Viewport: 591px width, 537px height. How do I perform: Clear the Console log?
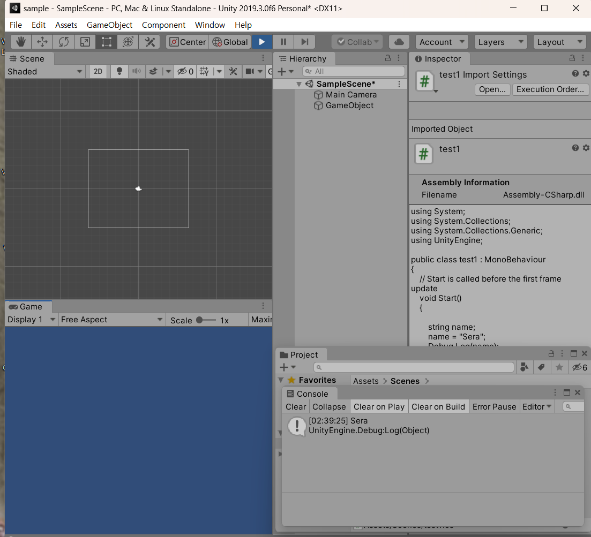pos(296,407)
